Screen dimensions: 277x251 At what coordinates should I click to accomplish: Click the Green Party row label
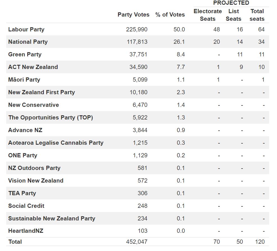coord(25,54)
